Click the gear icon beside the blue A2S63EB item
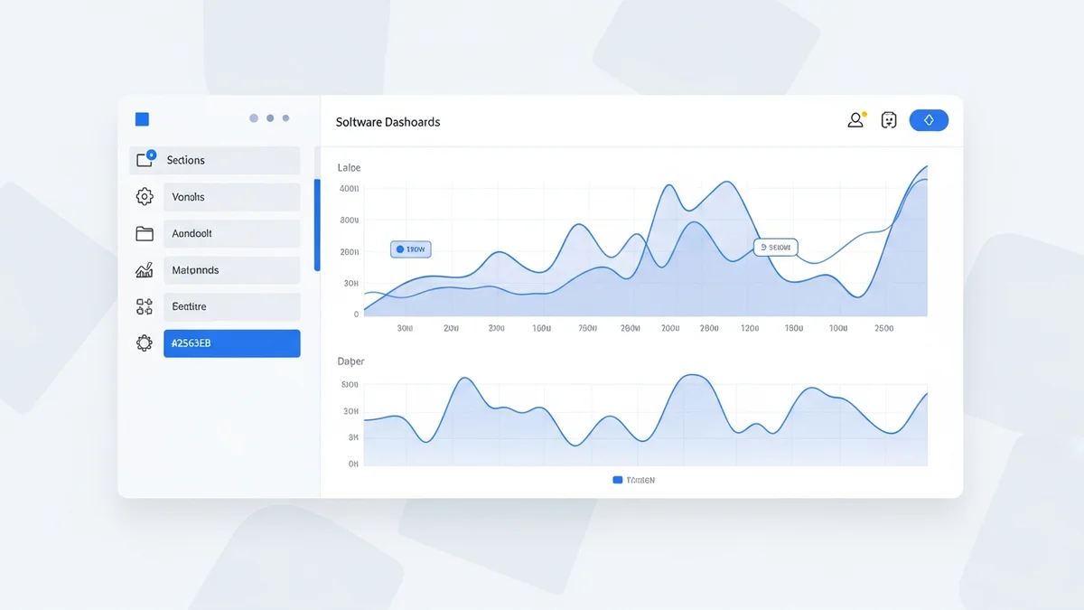This screenshot has width=1084, height=610. coord(145,343)
